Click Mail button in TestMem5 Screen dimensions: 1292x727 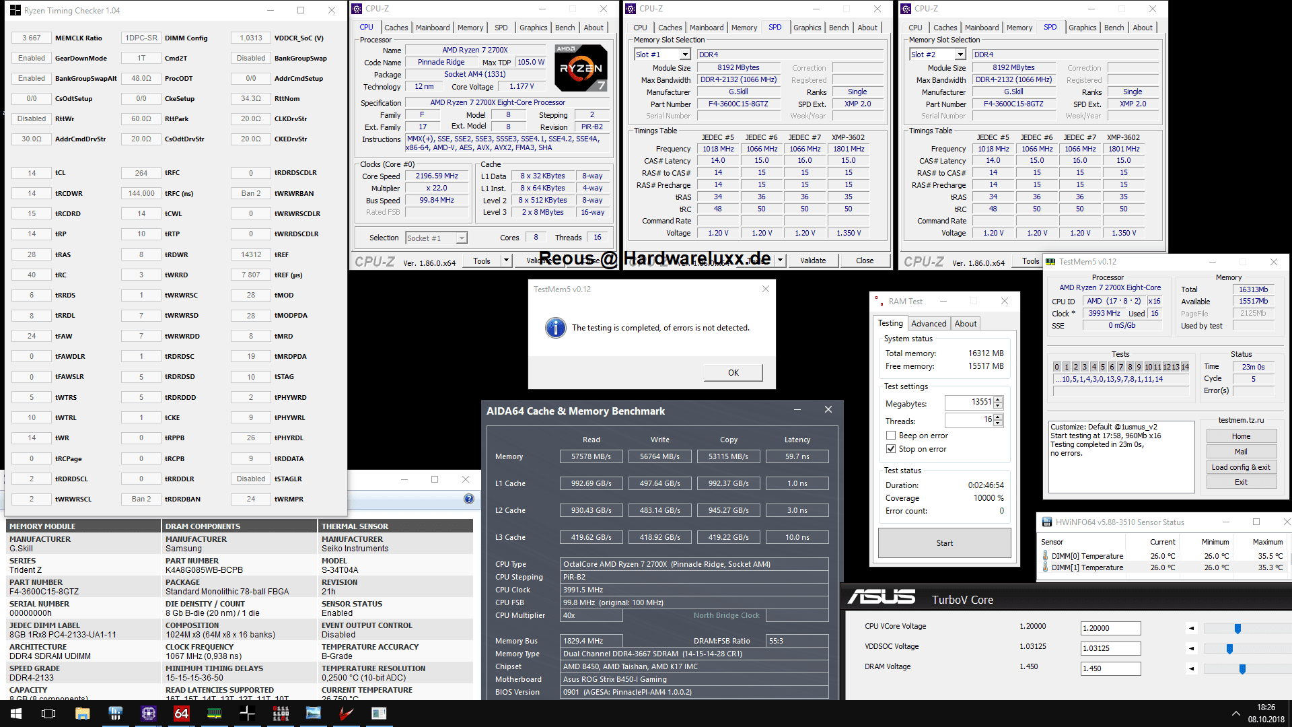pos(1241,452)
